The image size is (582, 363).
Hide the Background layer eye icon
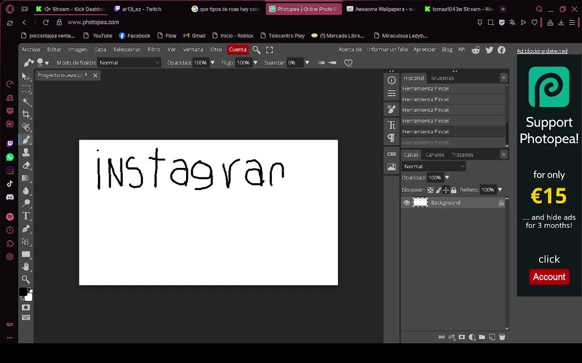pos(407,203)
